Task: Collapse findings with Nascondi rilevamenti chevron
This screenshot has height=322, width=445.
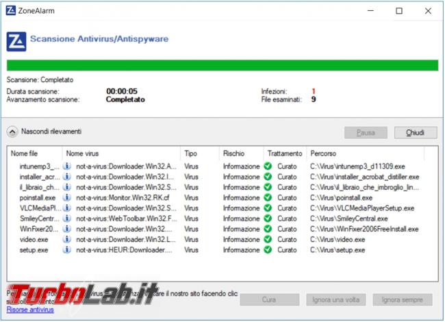Action: (x=12, y=132)
